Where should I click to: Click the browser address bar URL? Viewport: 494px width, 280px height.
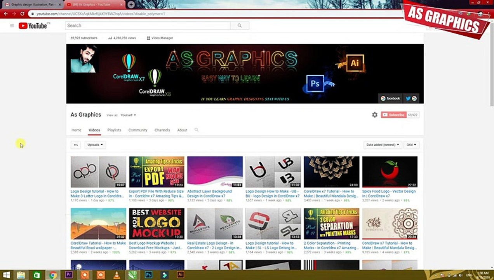[101, 14]
